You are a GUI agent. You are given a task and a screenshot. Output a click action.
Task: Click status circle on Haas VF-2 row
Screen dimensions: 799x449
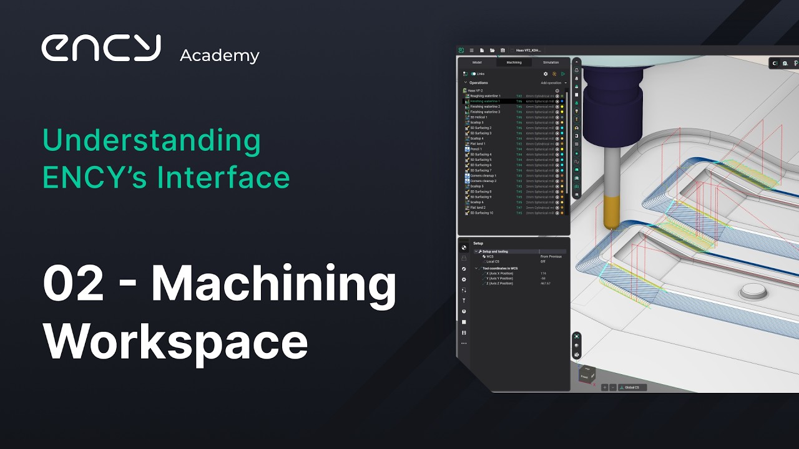coord(557,90)
